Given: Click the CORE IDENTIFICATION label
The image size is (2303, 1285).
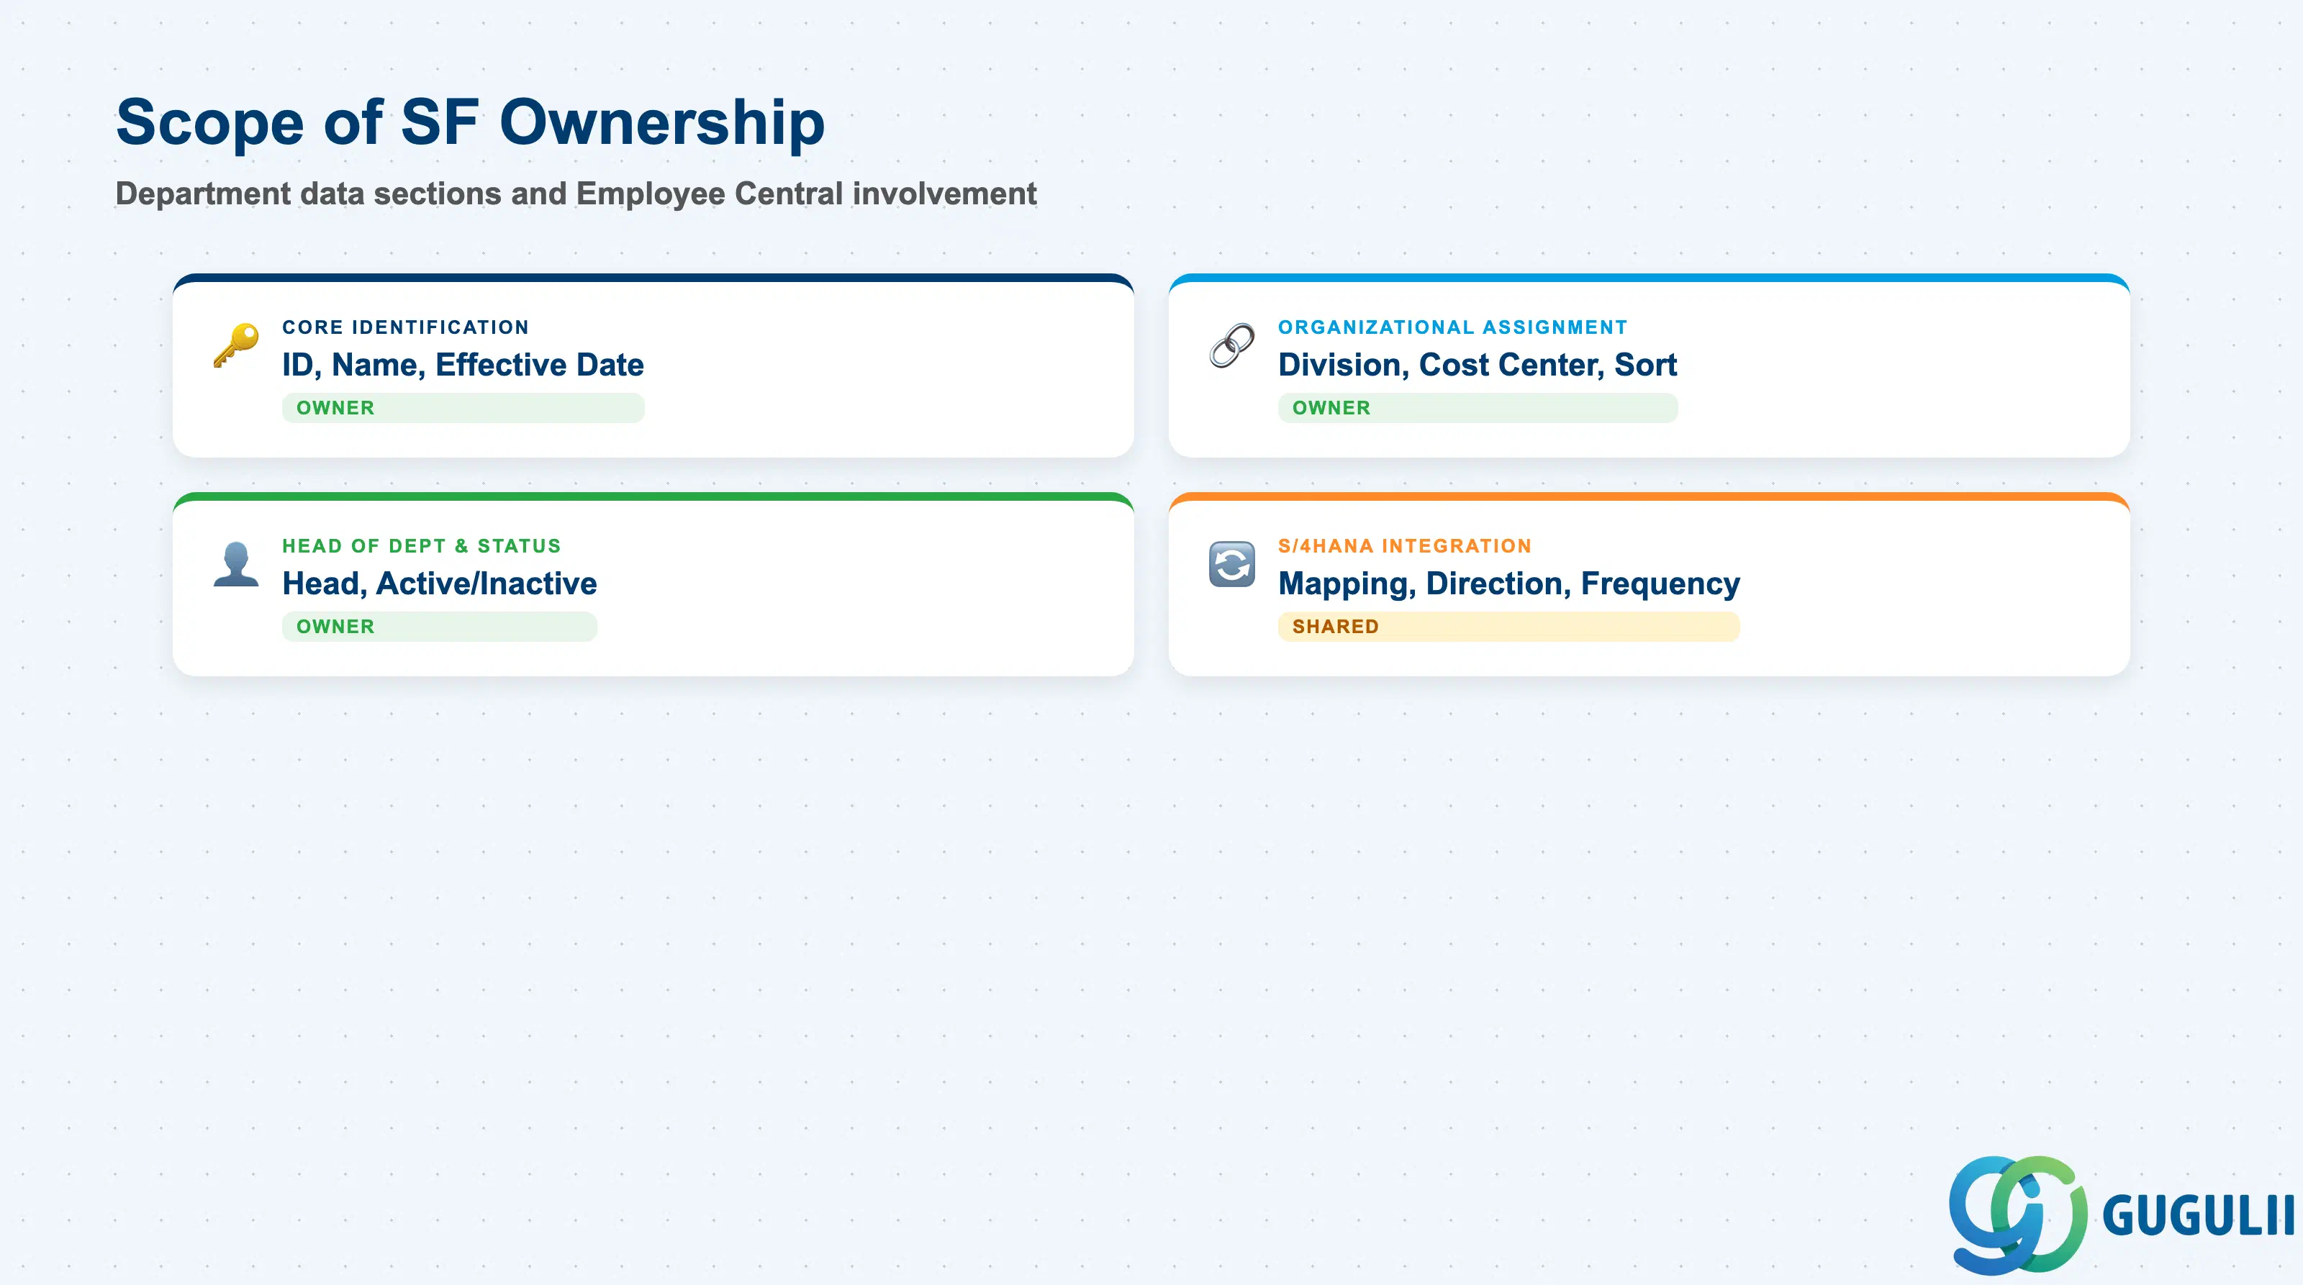Looking at the screenshot, I should tap(406, 327).
